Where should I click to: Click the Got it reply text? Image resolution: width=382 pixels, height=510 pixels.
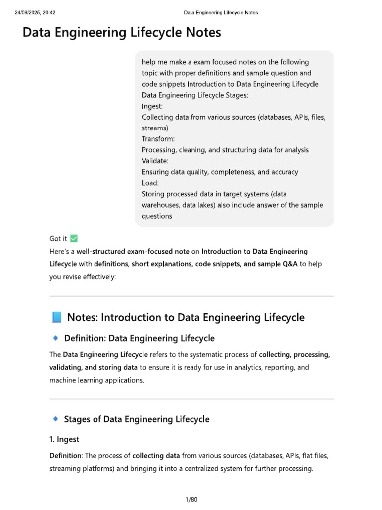pos(58,239)
